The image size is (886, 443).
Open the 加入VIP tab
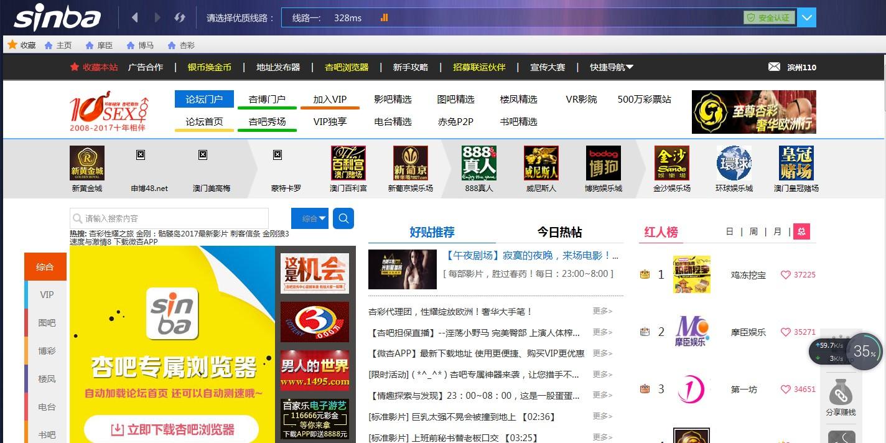tap(330, 99)
